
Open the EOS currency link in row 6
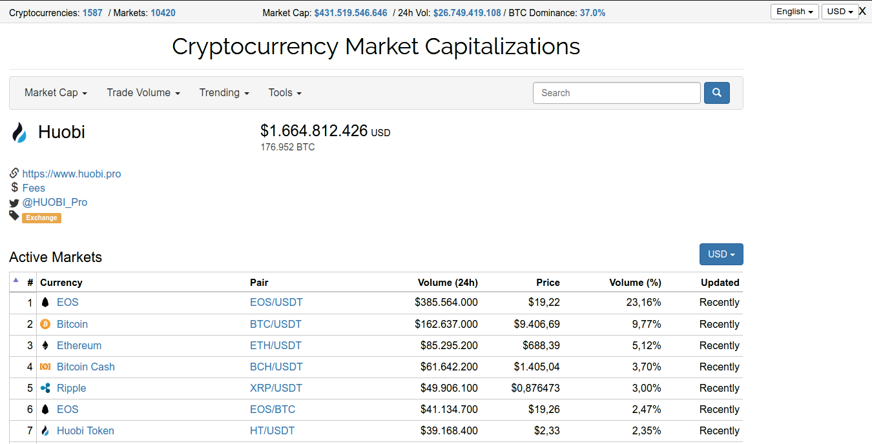point(67,409)
